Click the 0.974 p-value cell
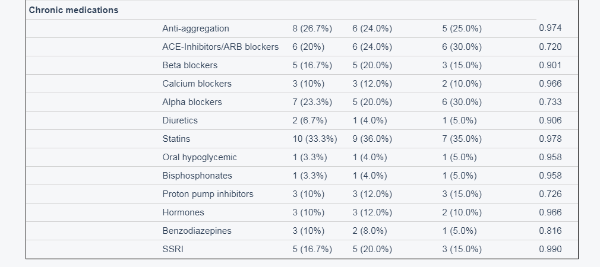This screenshot has height=267, width=600. 550,28
